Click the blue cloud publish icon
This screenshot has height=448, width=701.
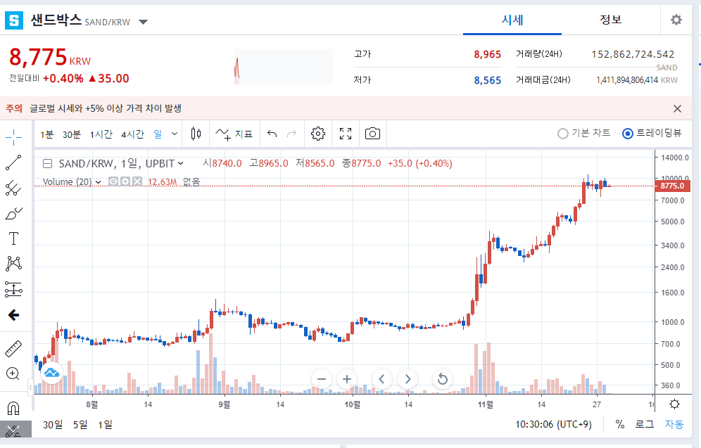pyautogui.click(x=51, y=372)
